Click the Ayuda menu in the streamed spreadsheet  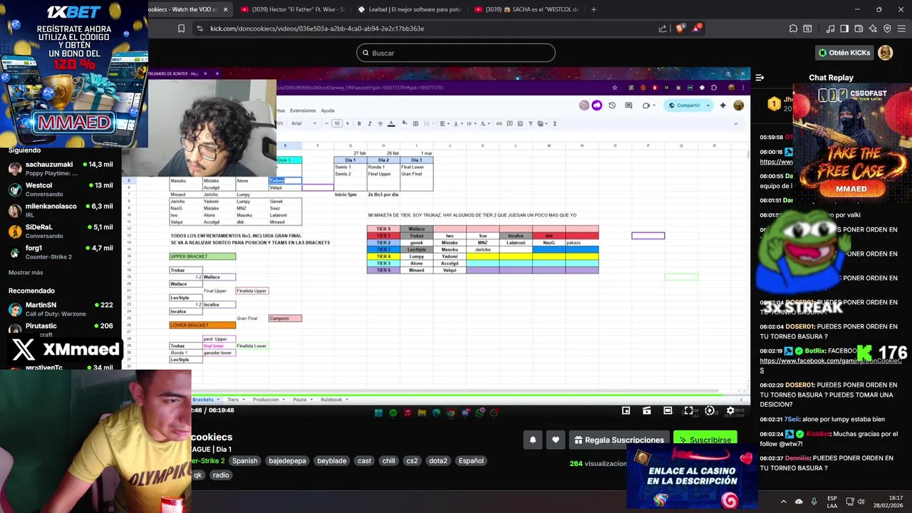(327, 110)
